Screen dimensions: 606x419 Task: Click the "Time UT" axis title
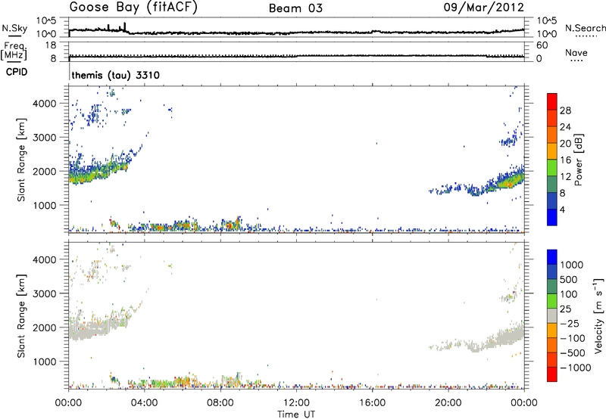[296, 414]
